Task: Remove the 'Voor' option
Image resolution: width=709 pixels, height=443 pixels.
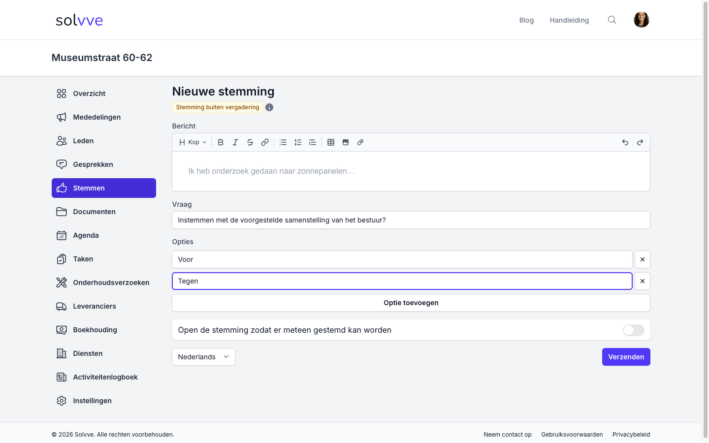Action: click(643, 259)
